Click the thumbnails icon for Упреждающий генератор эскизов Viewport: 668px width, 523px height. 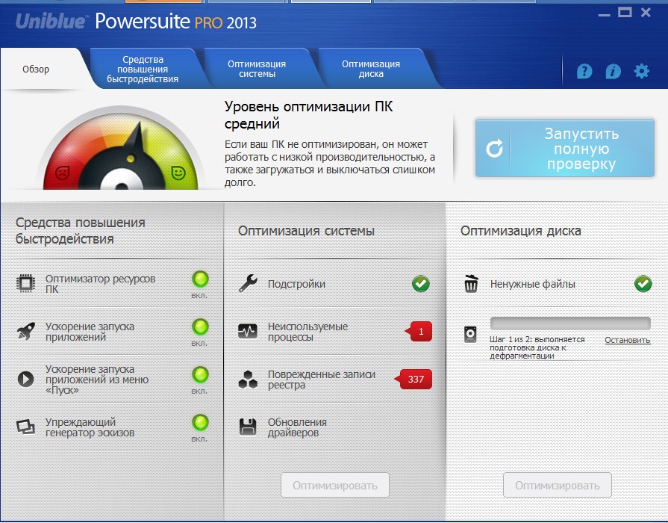pyautogui.click(x=25, y=427)
